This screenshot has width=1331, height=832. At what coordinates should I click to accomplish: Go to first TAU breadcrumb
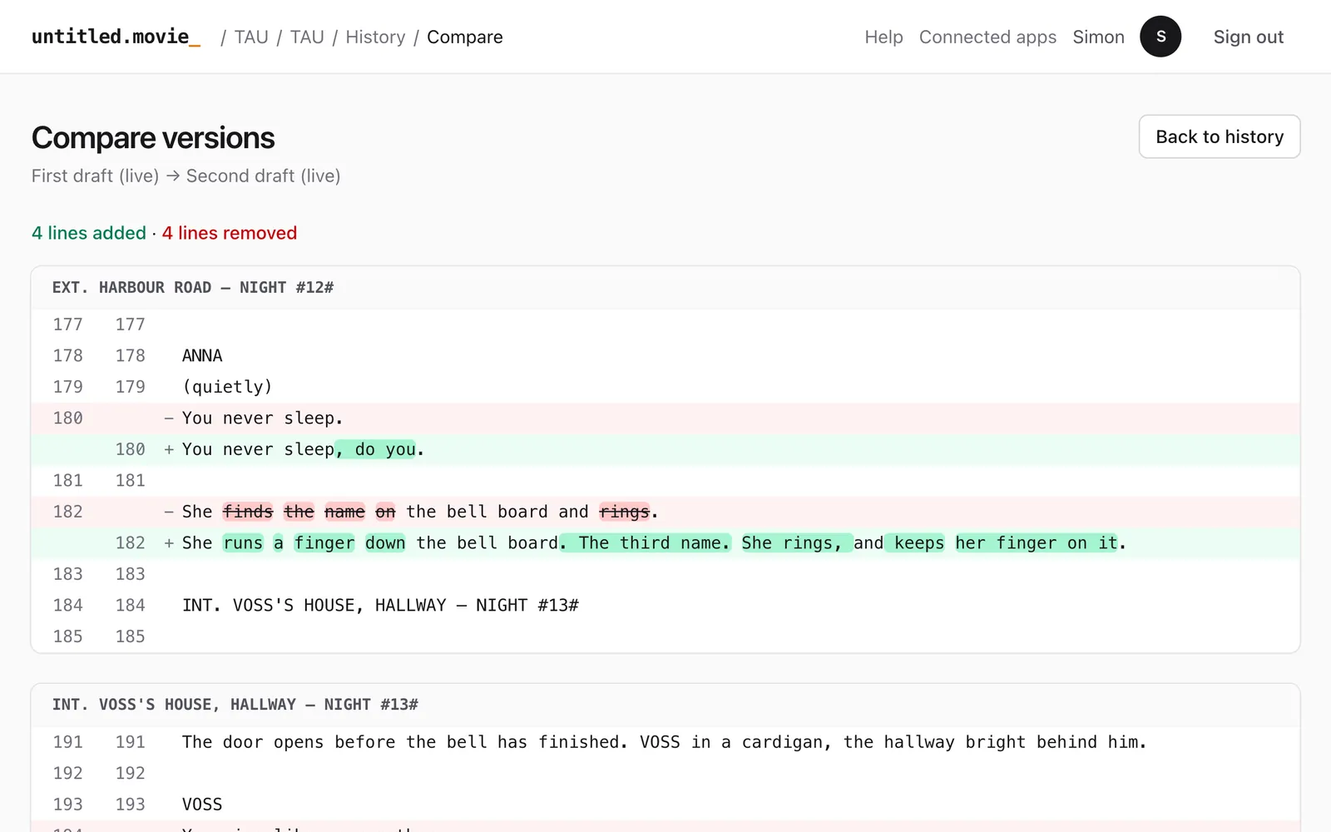click(x=251, y=37)
